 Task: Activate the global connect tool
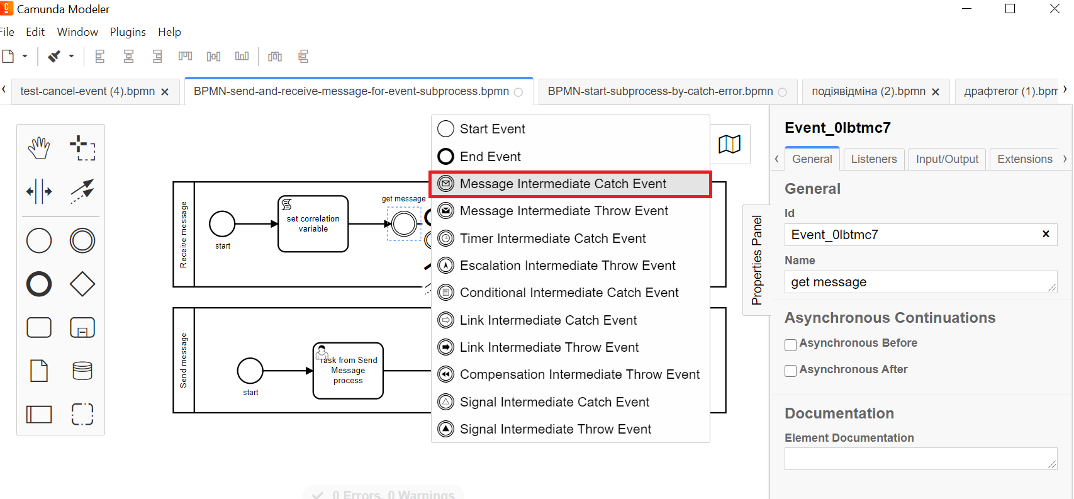click(82, 191)
